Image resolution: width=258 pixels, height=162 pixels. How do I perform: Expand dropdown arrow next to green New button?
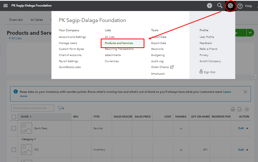tap(250, 33)
